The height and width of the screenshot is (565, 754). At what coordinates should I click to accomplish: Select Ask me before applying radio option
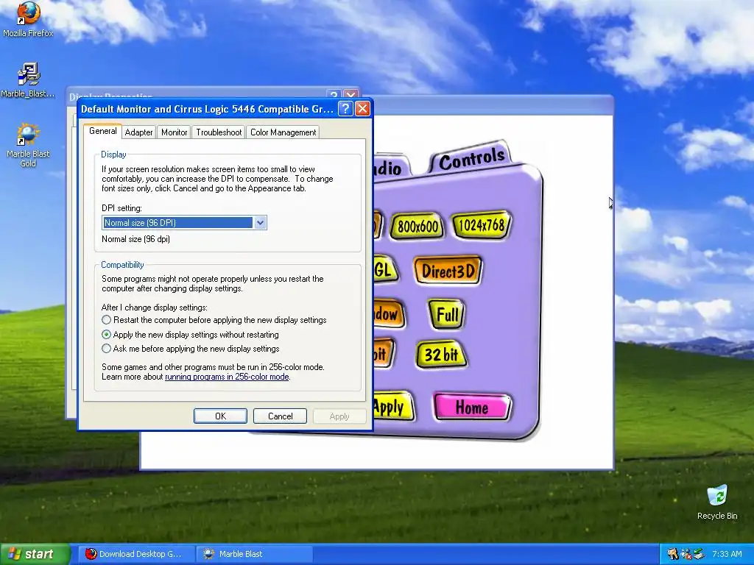pos(191,349)
